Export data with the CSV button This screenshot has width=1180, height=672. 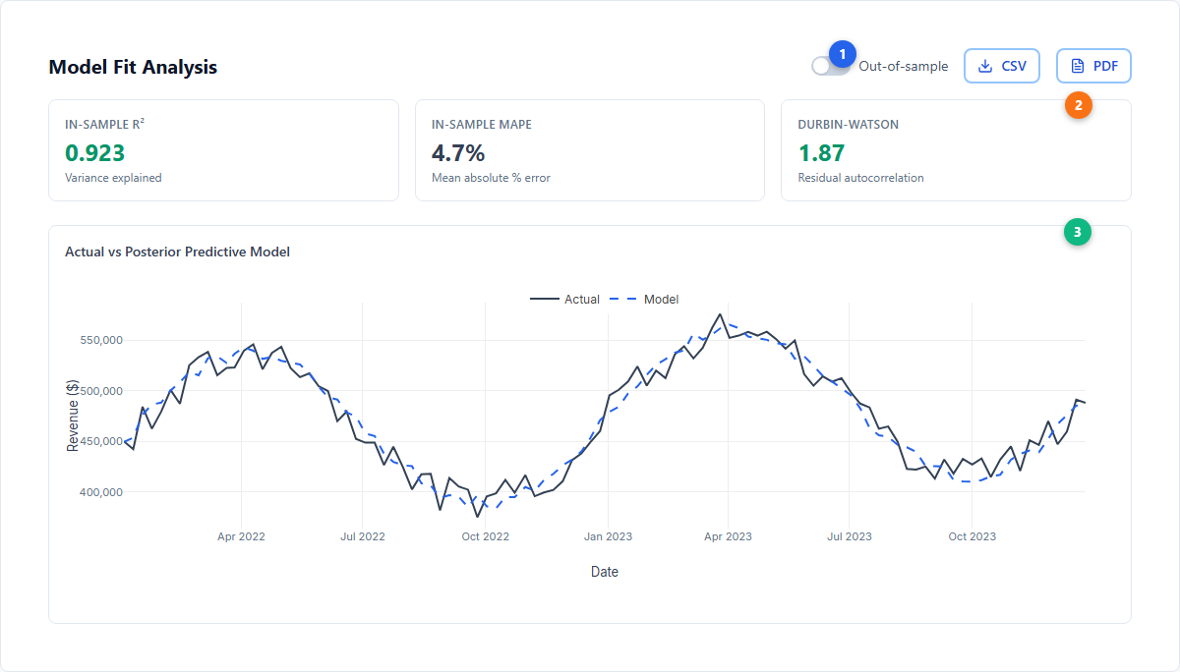(1002, 66)
